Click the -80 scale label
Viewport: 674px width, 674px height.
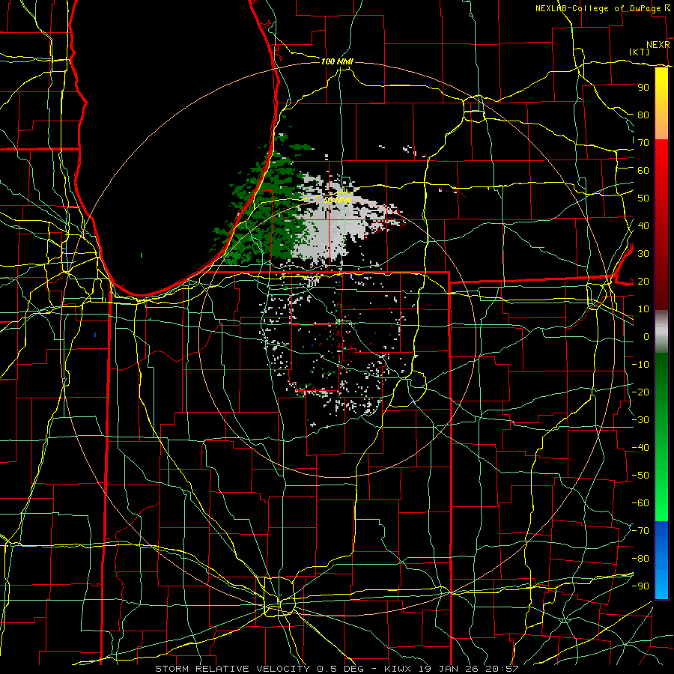tap(640, 559)
